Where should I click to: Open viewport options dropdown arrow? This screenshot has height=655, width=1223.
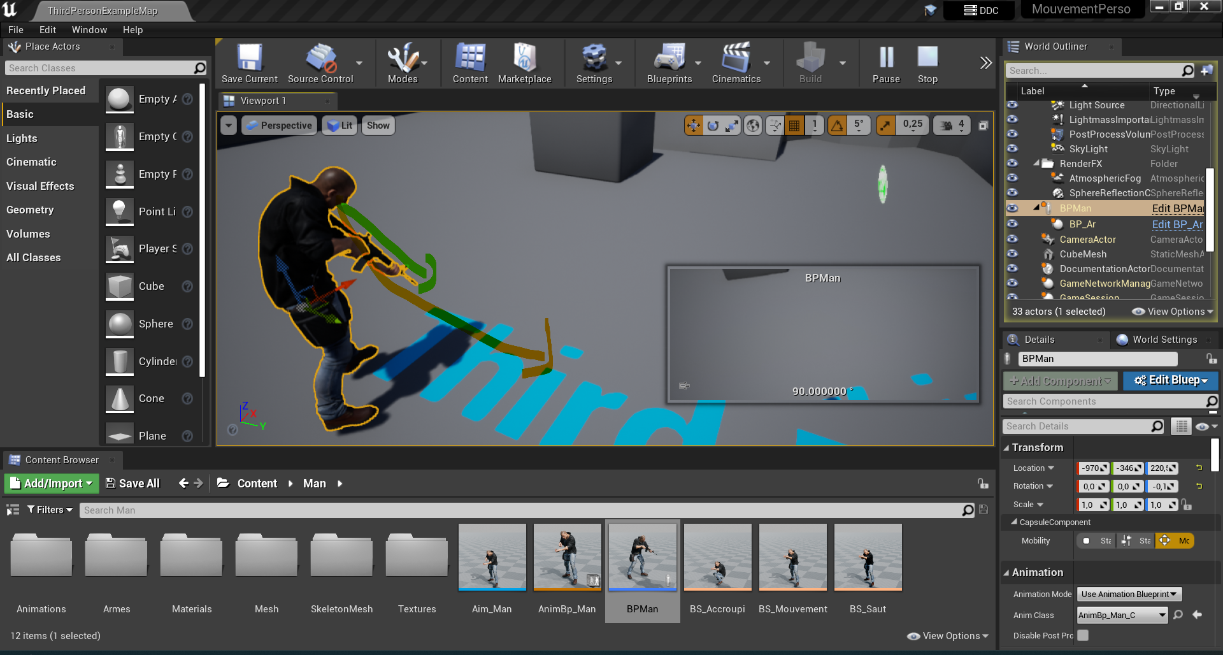[229, 126]
